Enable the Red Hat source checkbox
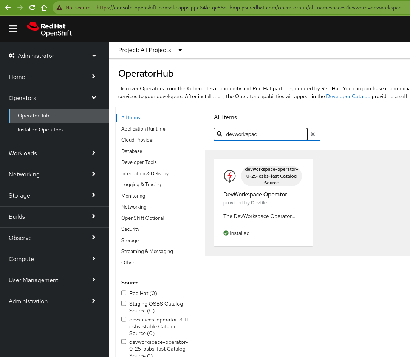This screenshot has height=357, width=410. point(124,293)
